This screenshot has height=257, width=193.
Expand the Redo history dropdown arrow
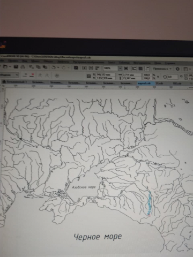pyautogui.click(x=68, y=68)
